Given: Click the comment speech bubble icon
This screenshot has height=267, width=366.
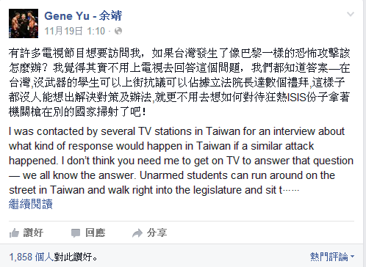Looking at the screenshot, I should [76, 233].
